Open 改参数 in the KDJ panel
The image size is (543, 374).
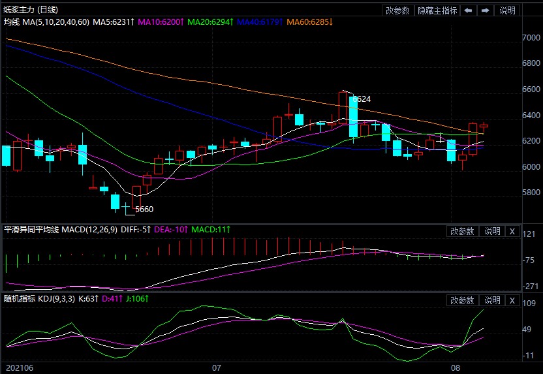(x=462, y=300)
